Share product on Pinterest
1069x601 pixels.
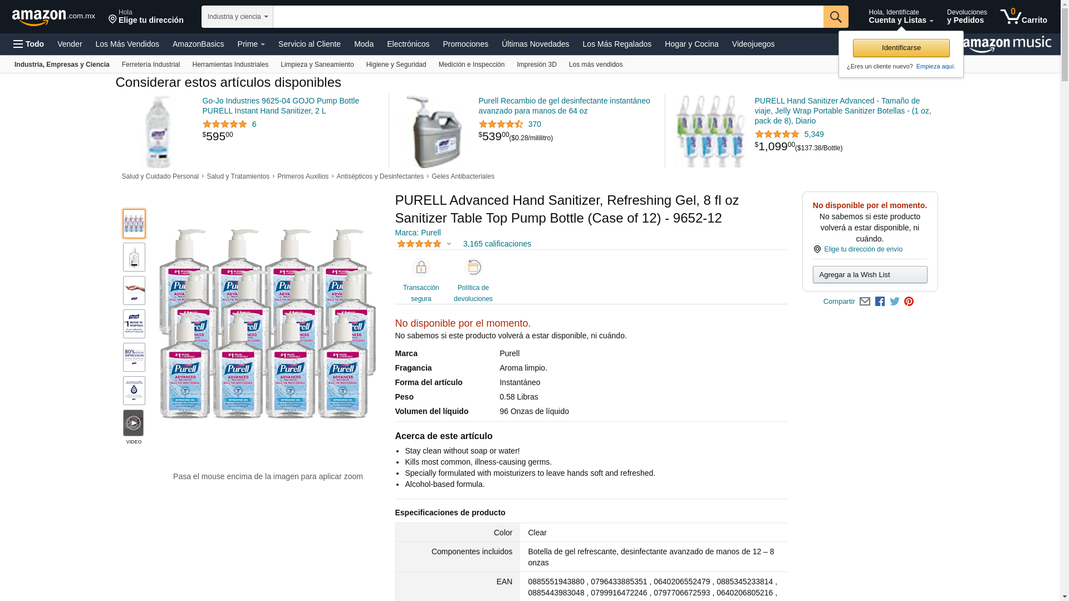(909, 302)
